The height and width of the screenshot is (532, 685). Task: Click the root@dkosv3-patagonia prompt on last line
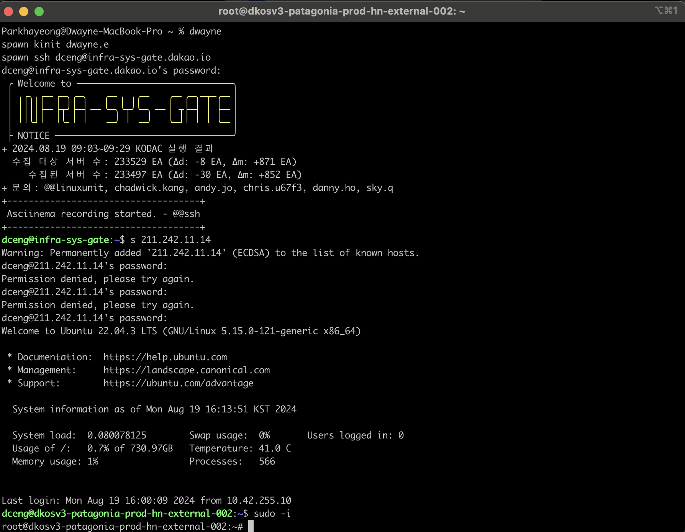coord(122,527)
